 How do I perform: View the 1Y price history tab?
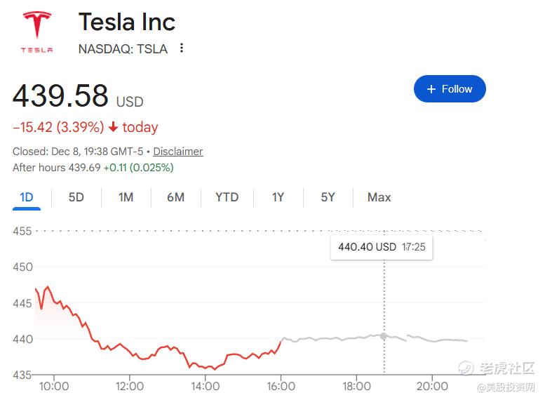click(278, 197)
